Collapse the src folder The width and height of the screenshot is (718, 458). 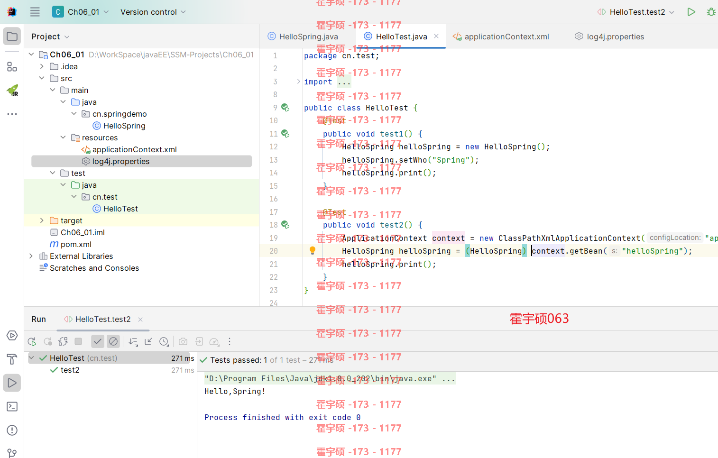tap(42, 78)
